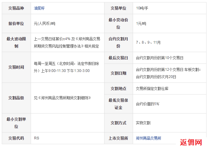
Task: Select the 交割地点 header cell
Action: [x=118, y=88]
